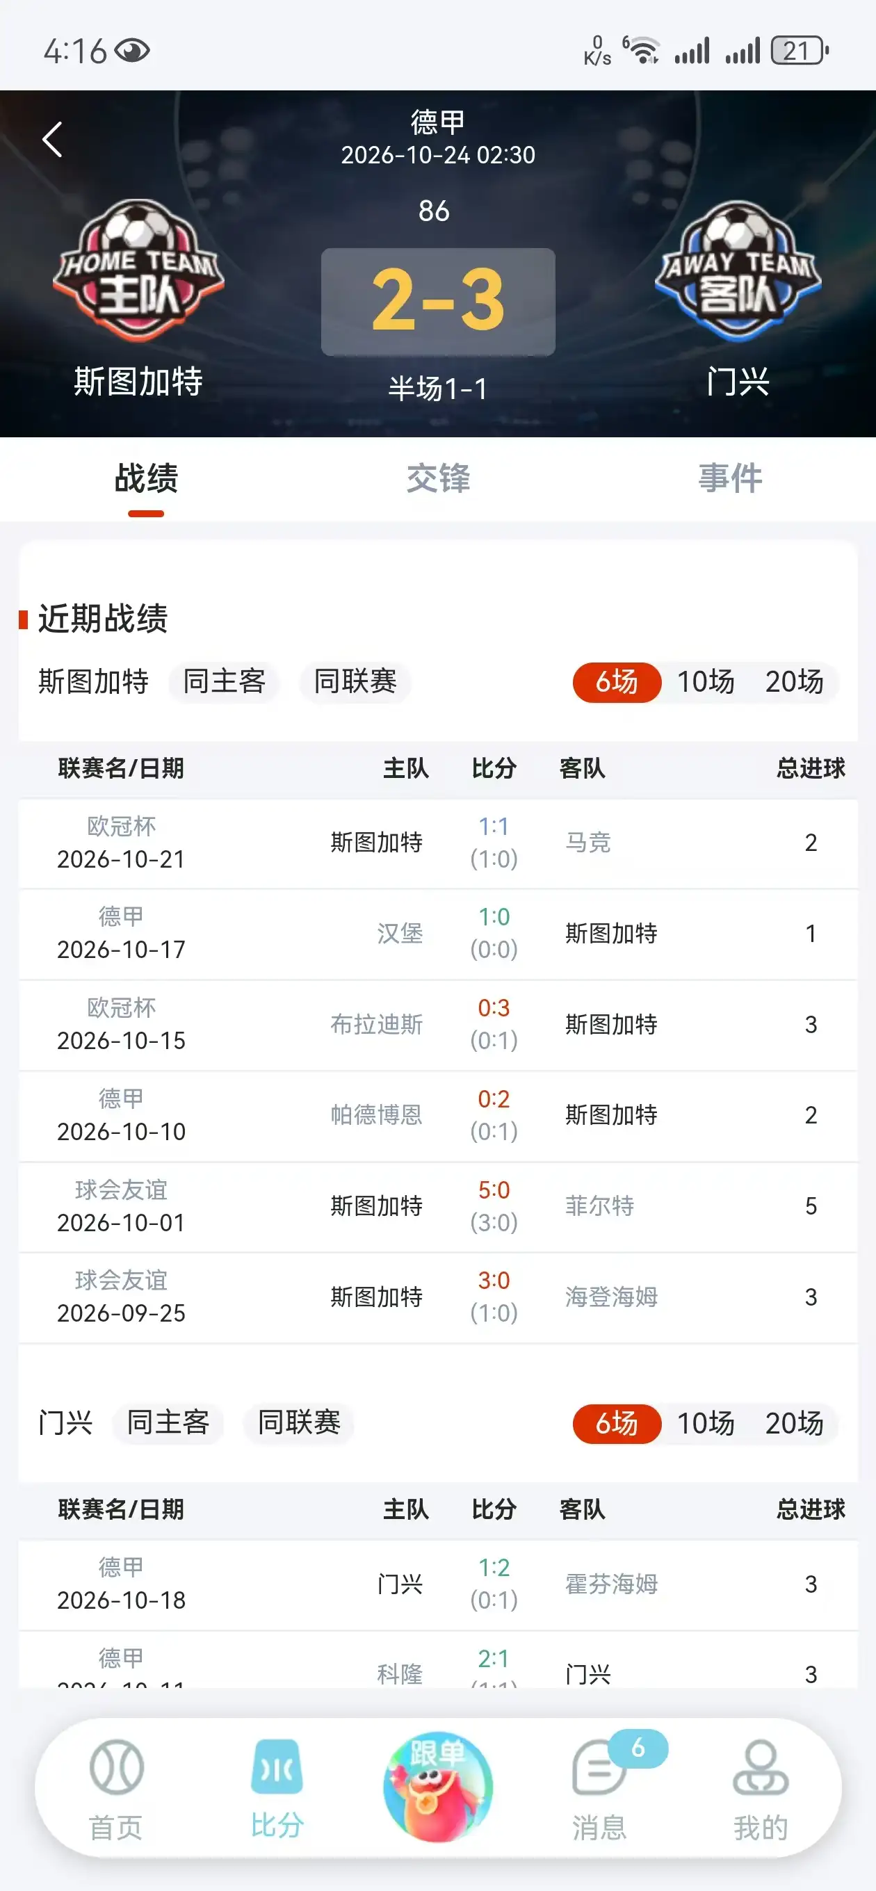This screenshot has height=1891, width=876.
Task: Open 消息 messages icon
Action: pyautogui.click(x=599, y=1769)
